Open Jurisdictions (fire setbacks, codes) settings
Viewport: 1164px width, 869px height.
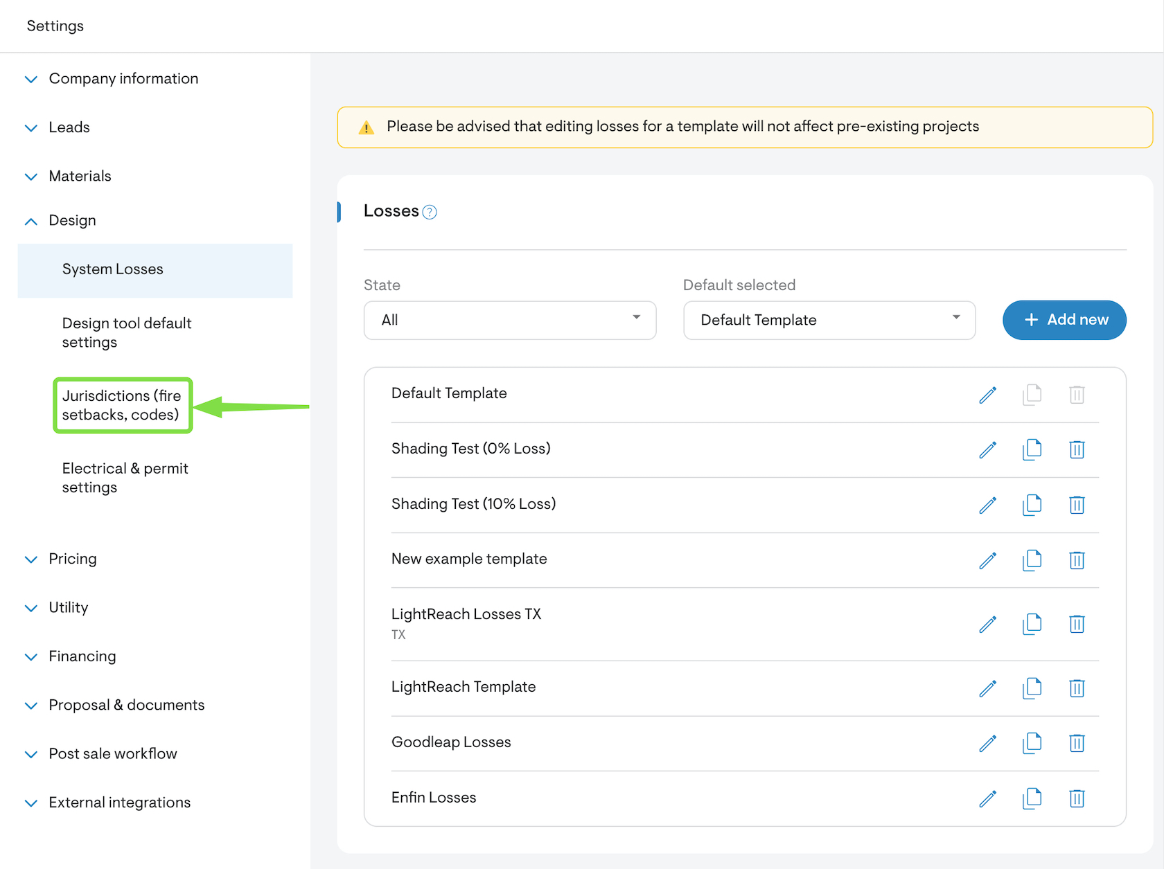(122, 405)
